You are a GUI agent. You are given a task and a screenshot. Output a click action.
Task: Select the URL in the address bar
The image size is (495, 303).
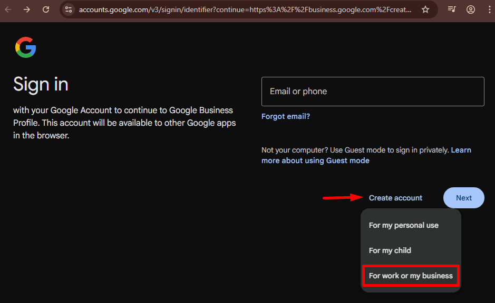pyautogui.click(x=245, y=9)
